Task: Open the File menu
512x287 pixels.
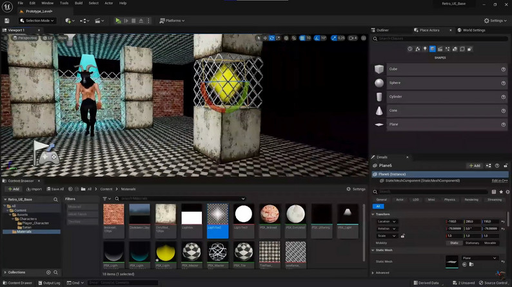Action: [20, 3]
